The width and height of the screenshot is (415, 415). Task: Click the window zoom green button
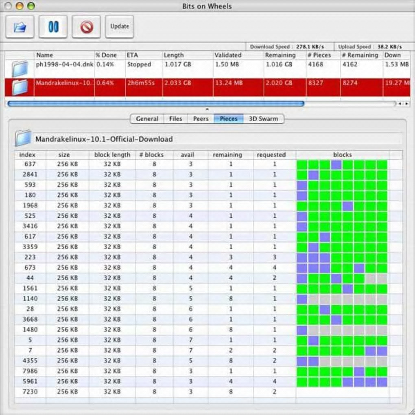pyautogui.click(x=31, y=6)
